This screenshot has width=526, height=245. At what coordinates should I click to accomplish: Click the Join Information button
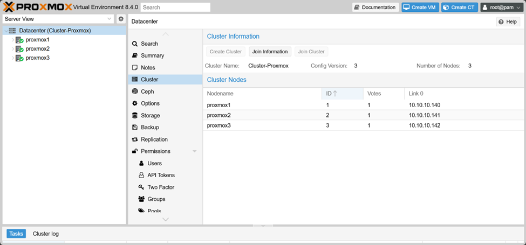point(270,52)
